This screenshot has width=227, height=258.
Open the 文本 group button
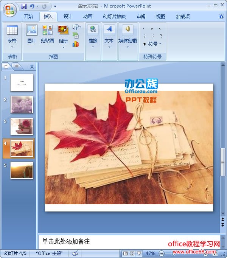point(109,34)
